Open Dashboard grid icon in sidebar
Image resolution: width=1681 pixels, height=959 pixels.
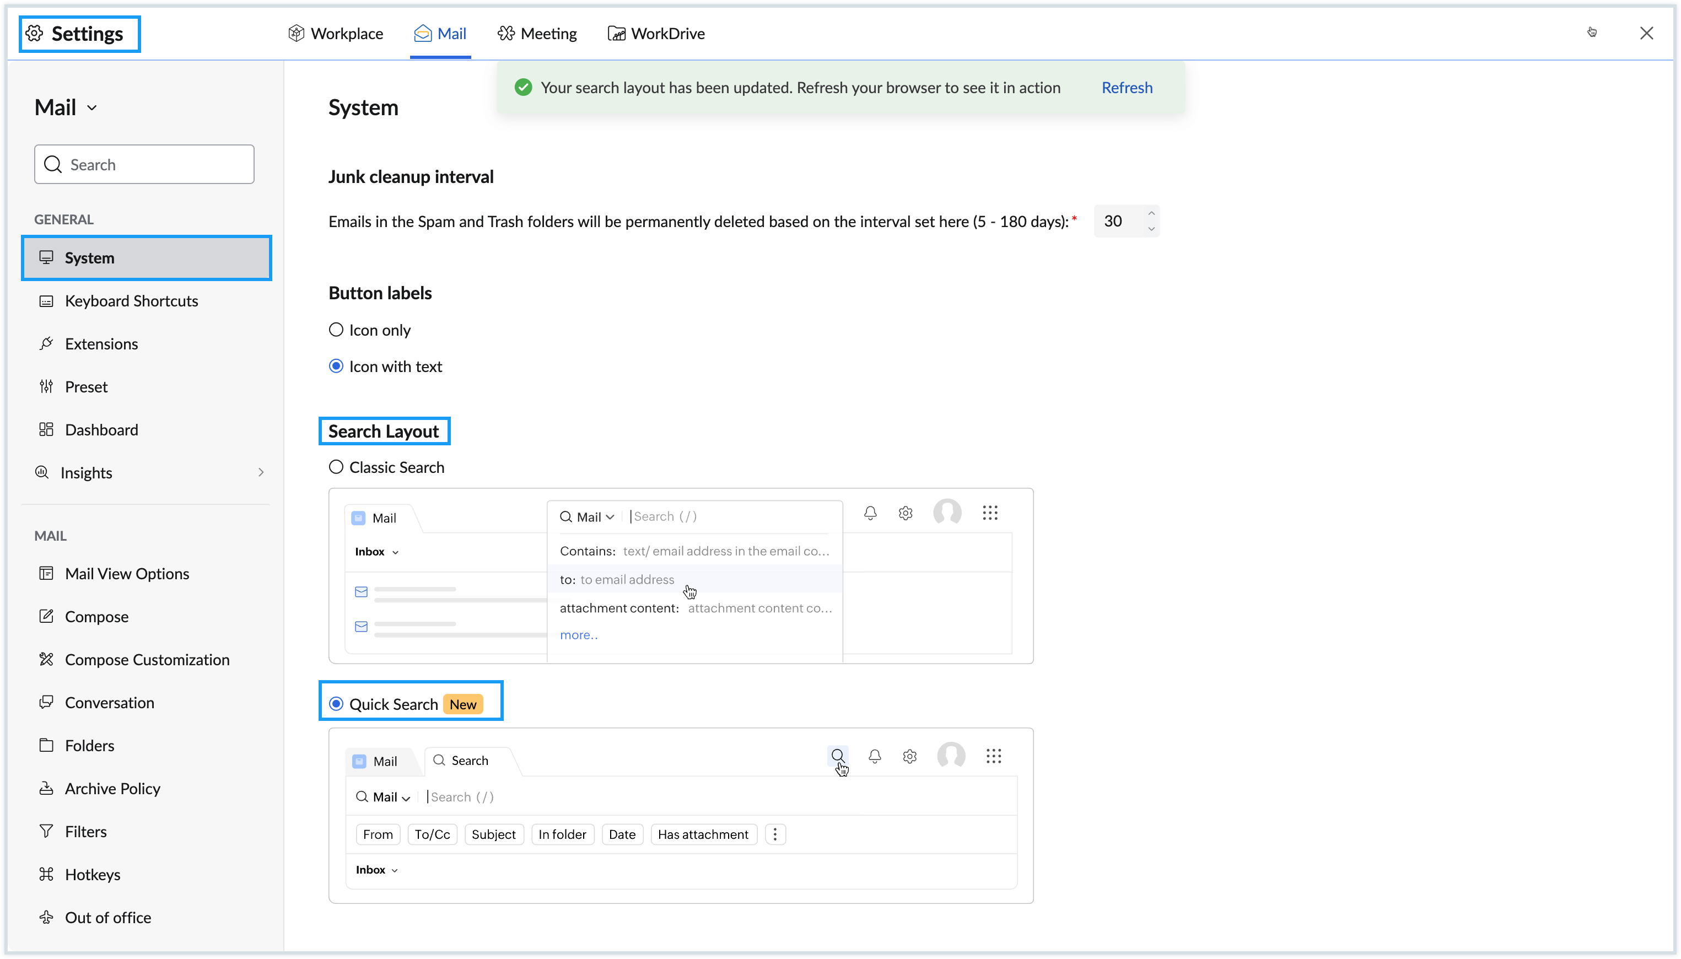pyautogui.click(x=46, y=429)
